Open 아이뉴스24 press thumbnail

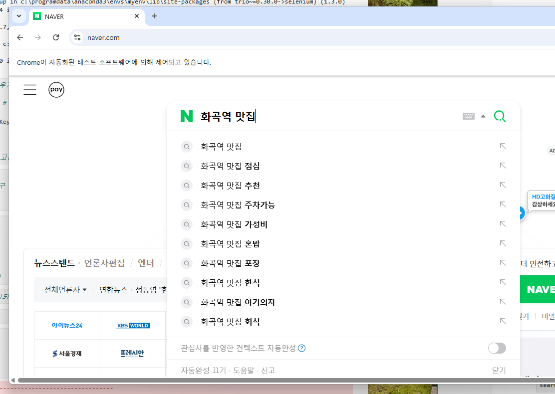67,325
